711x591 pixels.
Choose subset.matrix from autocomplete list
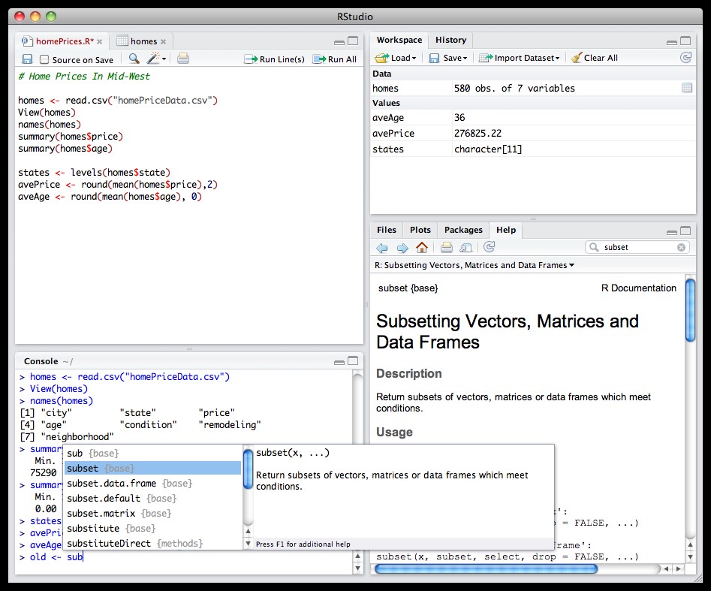click(153, 514)
